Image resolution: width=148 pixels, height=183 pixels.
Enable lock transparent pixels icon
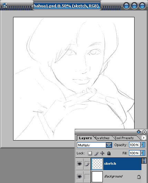(90, 153)
